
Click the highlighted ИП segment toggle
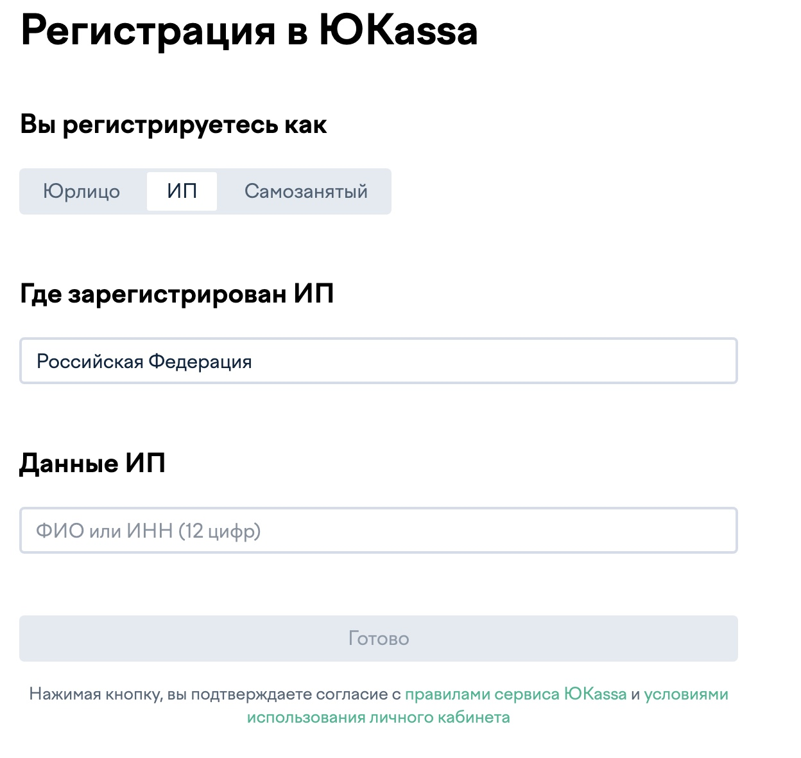pos(182,191)
